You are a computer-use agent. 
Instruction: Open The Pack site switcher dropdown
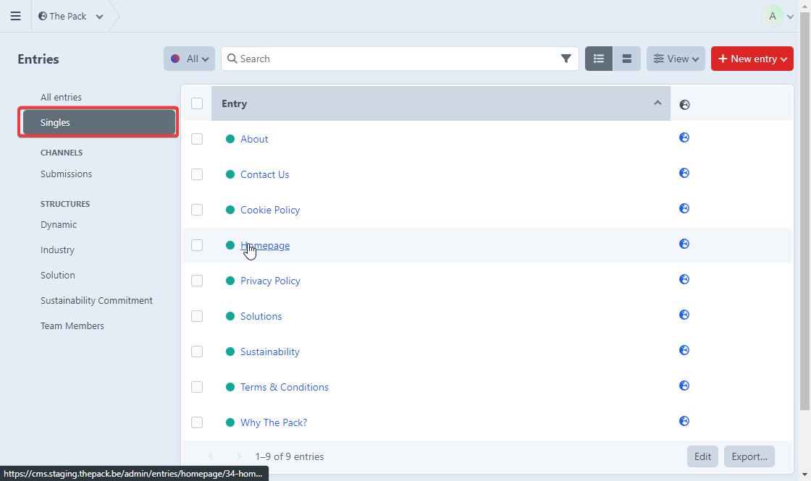point(71,16)
